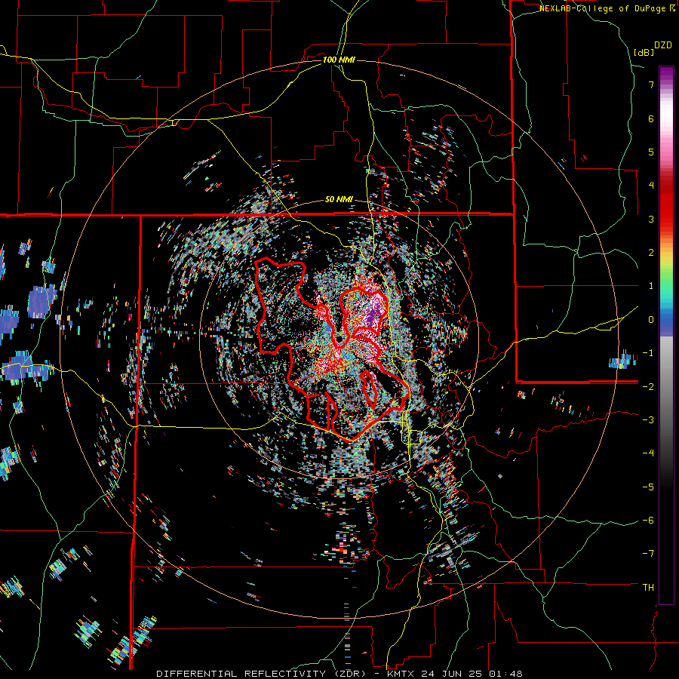Viewport: 679px width, 679px height.
Task: Click the -2 scale value
Action: (x=648, y=386)
